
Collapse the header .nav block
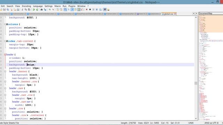[5, 88]
